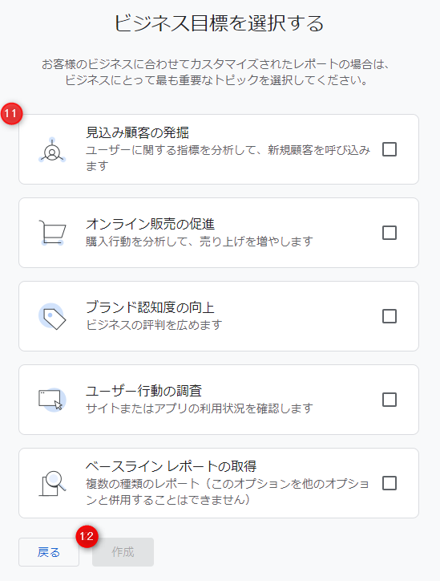The image size is (440, 581).
Task: Check the ベースライン レポートの取得 checkbox
Action: pos(390,483)
